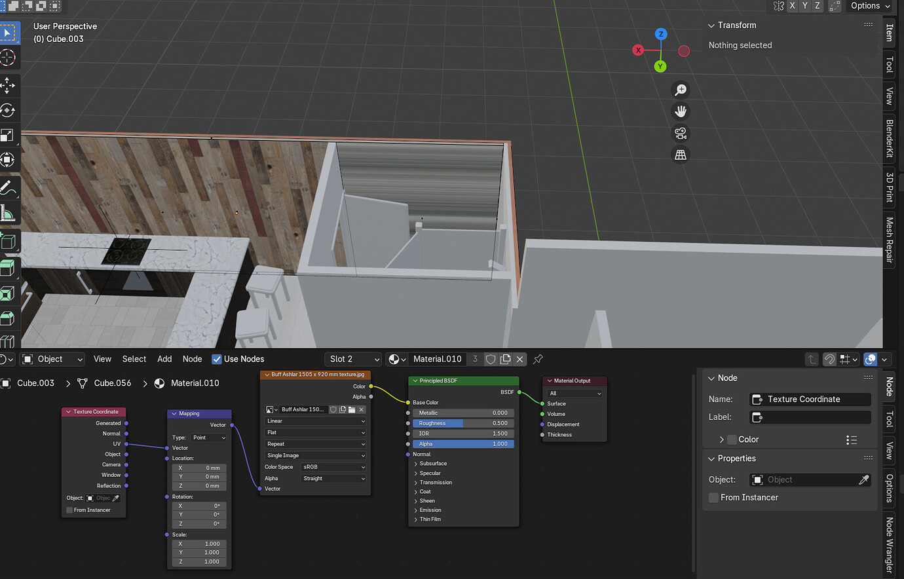This screenshot has width=904, height=579.
Task: Click the hand pan view icon
Action: 681,111
